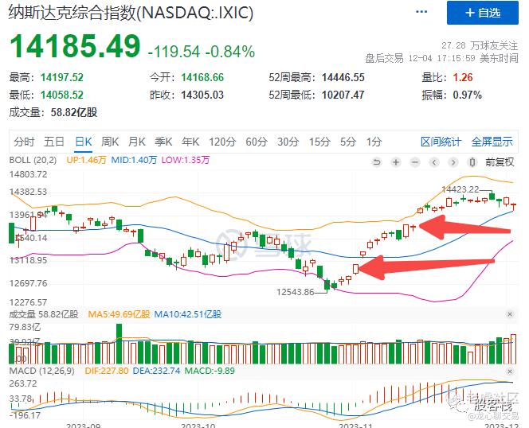Switch to 1分 interval tab
Image resolution: width=529 pixels, height=428 pixels.
pyautogui.click(x=374, y=142)
